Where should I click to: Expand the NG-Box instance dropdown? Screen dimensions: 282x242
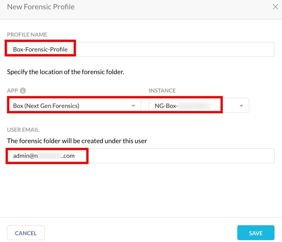[x=199, y=106]
